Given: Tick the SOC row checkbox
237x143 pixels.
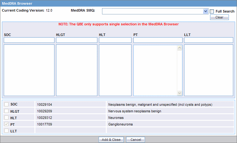Looking at the screenshot, I should (x=6, y=104).
